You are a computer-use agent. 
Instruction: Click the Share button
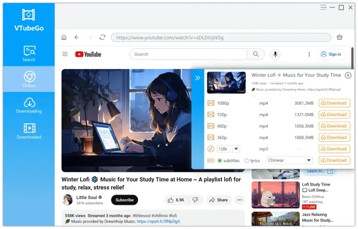tap(219, 200)
